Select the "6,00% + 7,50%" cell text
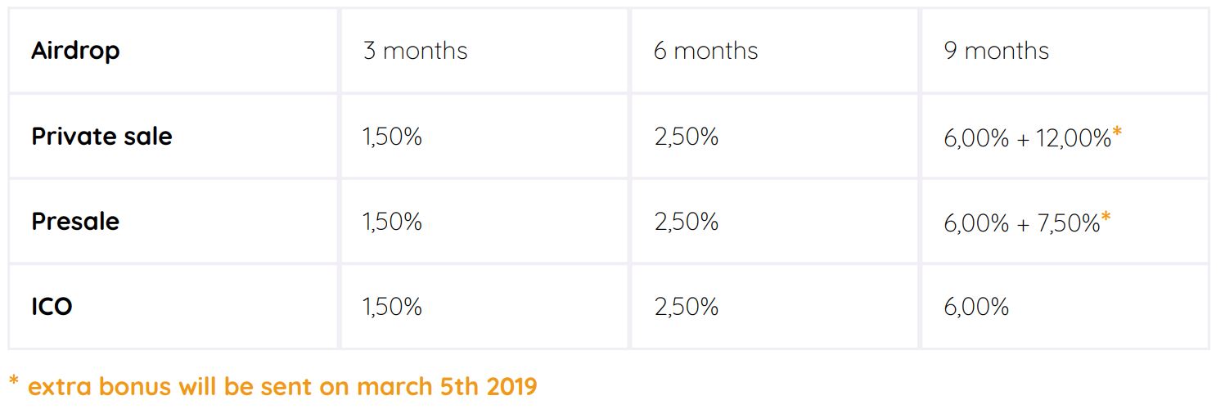The width and height of the screenshot is (1225, 418). [1021, 223]
